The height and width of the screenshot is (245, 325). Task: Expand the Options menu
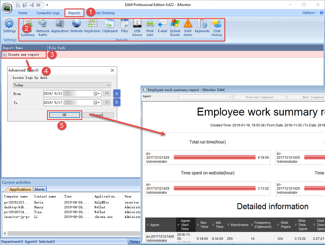[310, 13]
